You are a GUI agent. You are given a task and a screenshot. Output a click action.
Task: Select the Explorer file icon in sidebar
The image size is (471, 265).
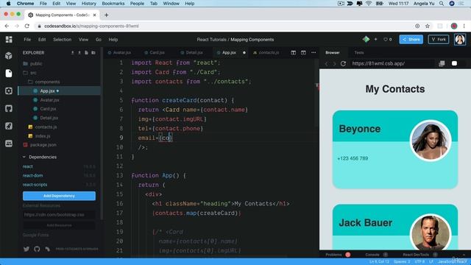[9, 73]
